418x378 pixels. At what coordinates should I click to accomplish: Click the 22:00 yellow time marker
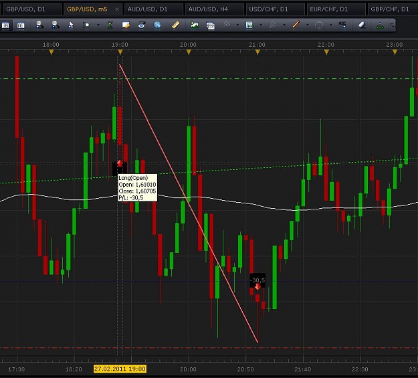pyautogui.click(x=326, y=52)
